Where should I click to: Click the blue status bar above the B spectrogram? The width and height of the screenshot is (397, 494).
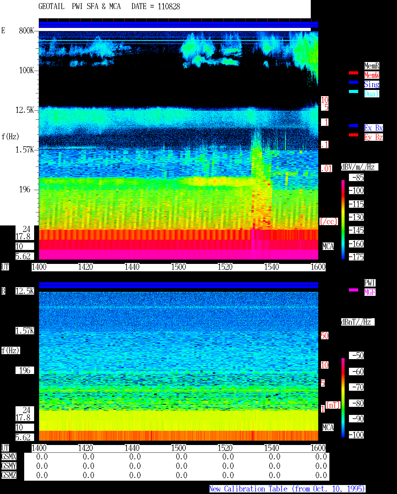178,285
